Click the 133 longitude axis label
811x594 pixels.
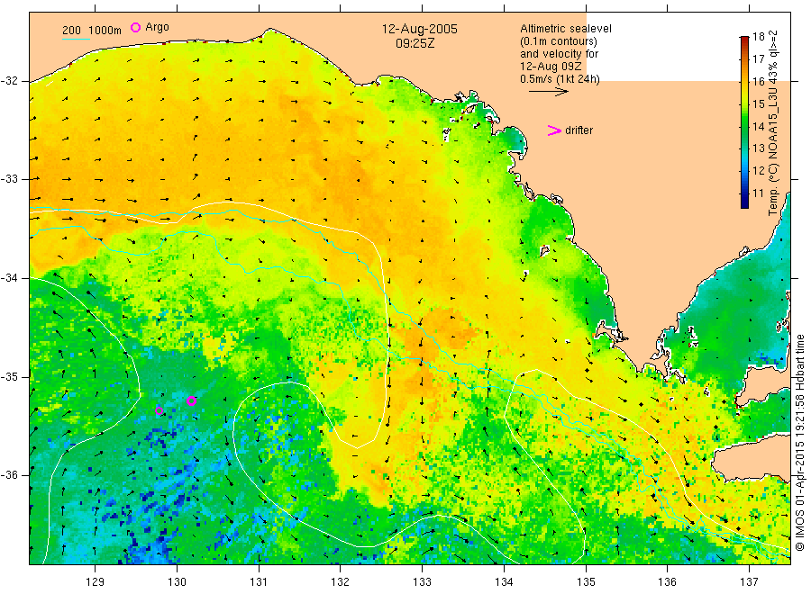422,582
